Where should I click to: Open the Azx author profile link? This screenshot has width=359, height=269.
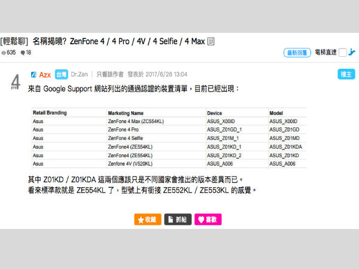pos(45,75)
